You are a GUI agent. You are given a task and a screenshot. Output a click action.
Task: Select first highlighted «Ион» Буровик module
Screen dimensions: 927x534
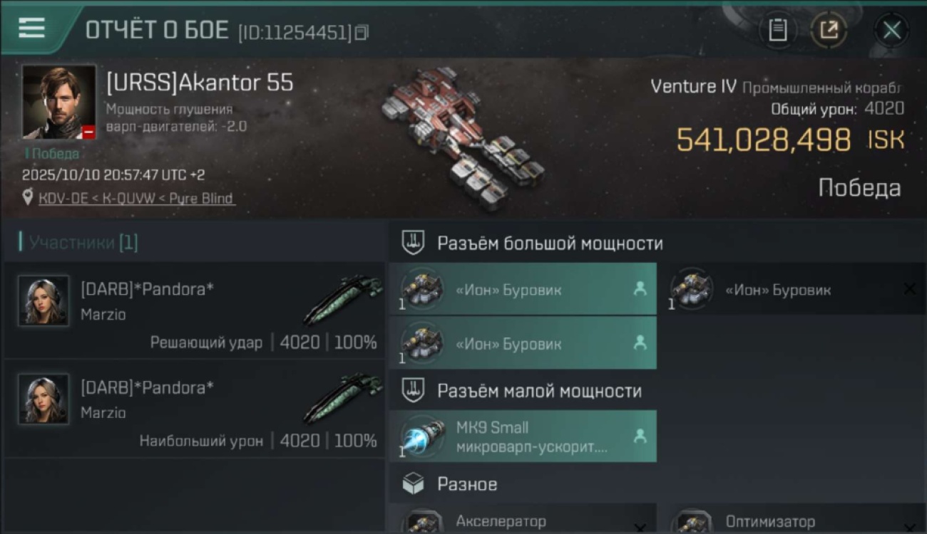tap(523, 289)
